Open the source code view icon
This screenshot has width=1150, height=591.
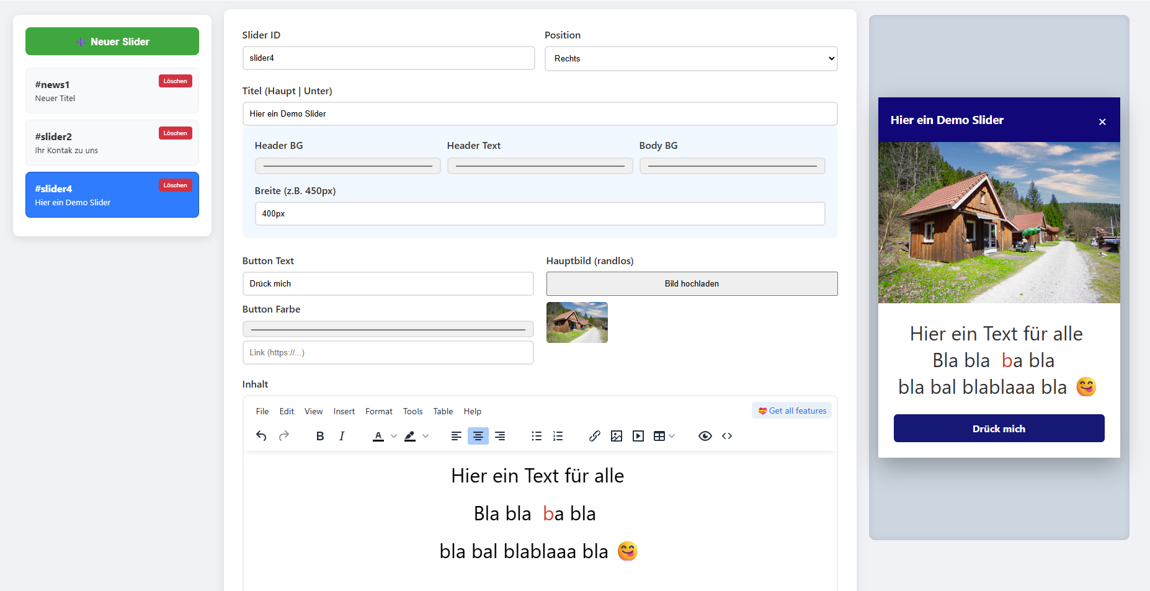pos(727,436)
